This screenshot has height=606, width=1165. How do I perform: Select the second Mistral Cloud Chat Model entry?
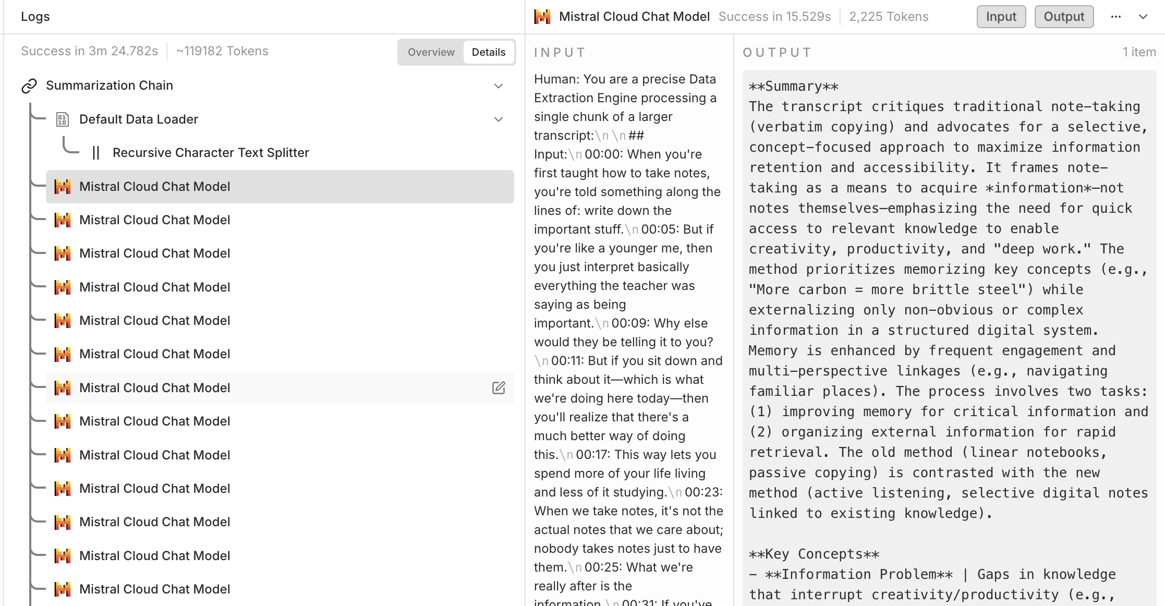point(154,220)
